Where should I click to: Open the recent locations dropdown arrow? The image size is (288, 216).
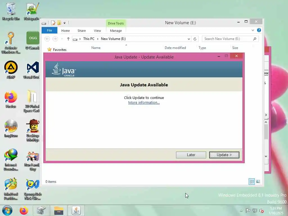click(62, 39)
